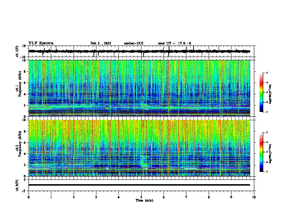The width and height of the screenshot is (286, 221).
Task: Click time axis tick label "6"
Action: pos(164,197)
